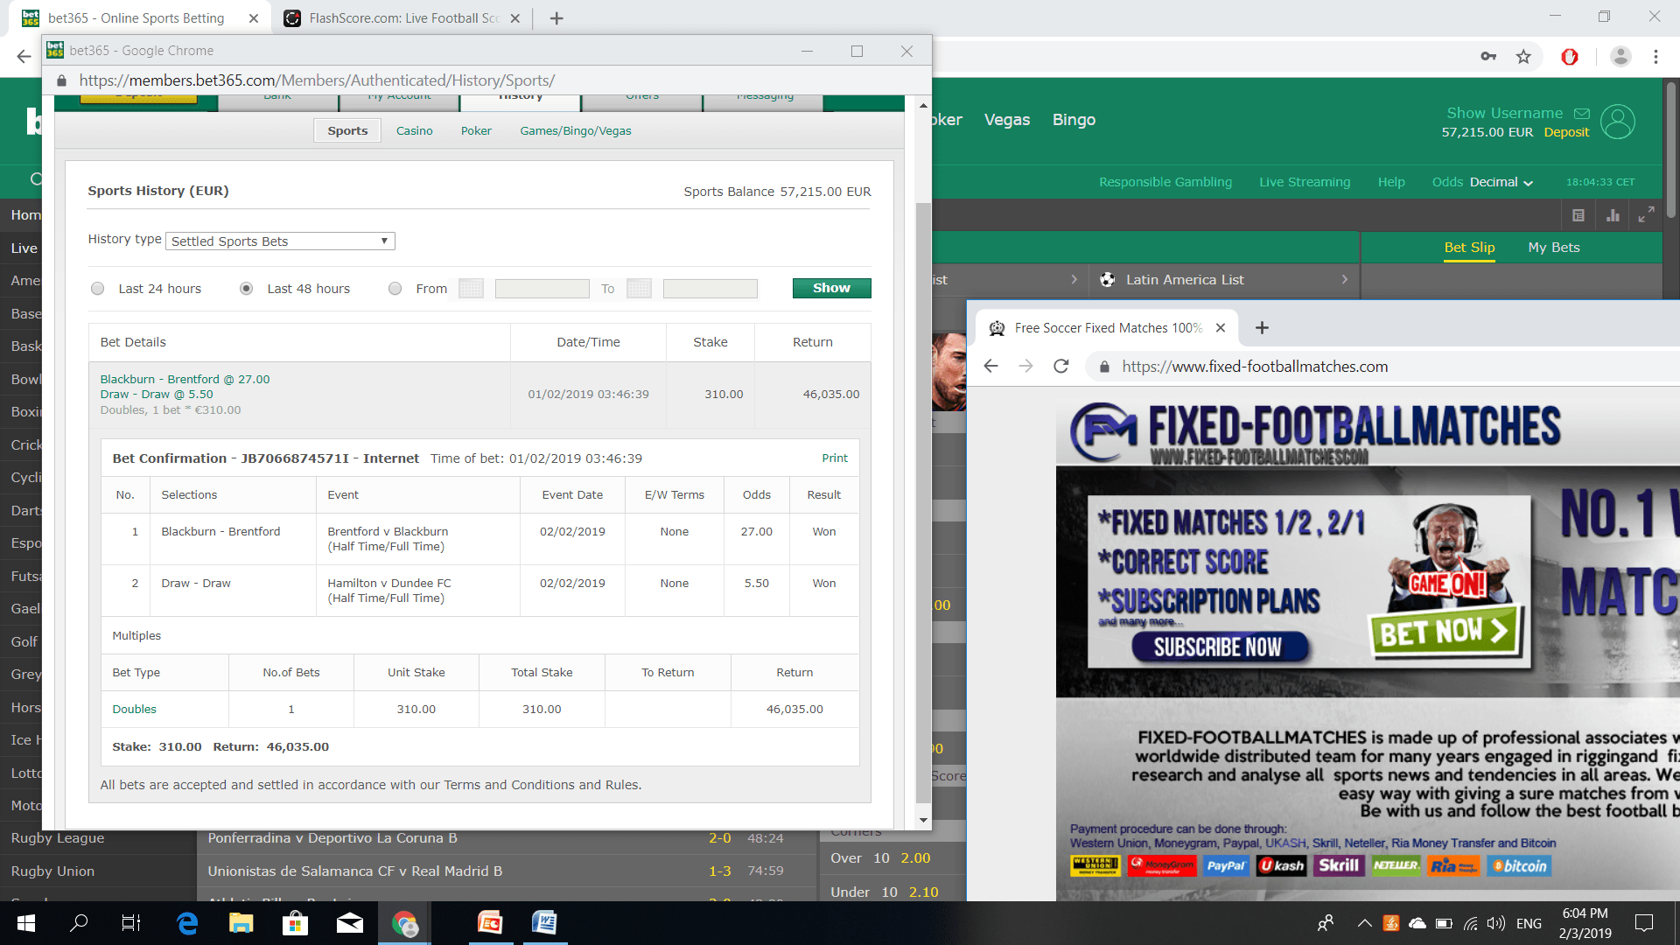Select the Last 48 hours radio button
This screenshot has width=1680, height=945.
pyautogui.click(x=247, y=289)
